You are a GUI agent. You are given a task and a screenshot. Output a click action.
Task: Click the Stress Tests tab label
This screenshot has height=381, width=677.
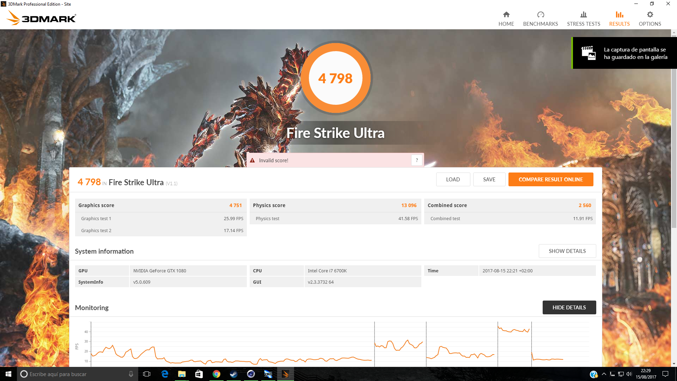[x=583, y=24]
